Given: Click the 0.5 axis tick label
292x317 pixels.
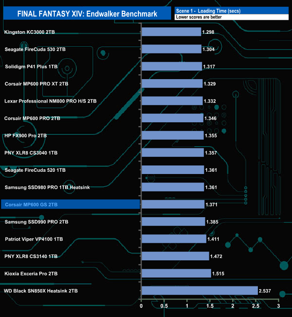Looking at the screenshot, I should coord(164,306).
